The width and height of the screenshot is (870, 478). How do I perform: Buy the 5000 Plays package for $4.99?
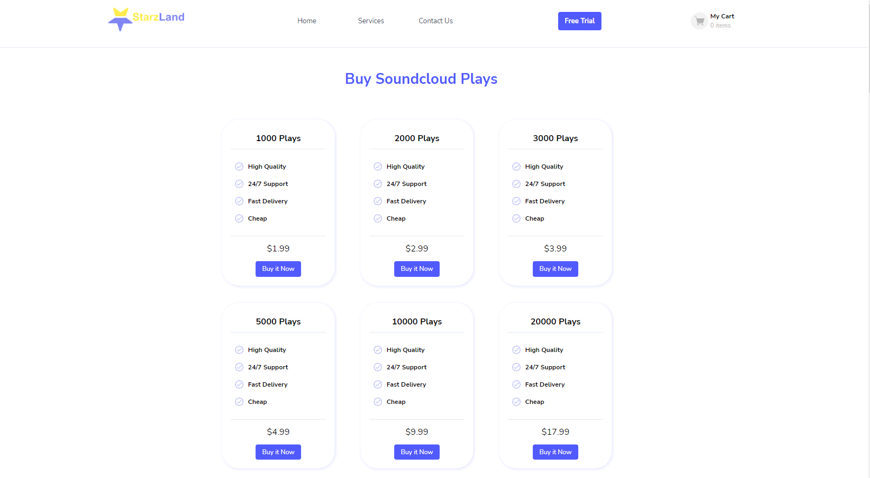tap(278, 452)
